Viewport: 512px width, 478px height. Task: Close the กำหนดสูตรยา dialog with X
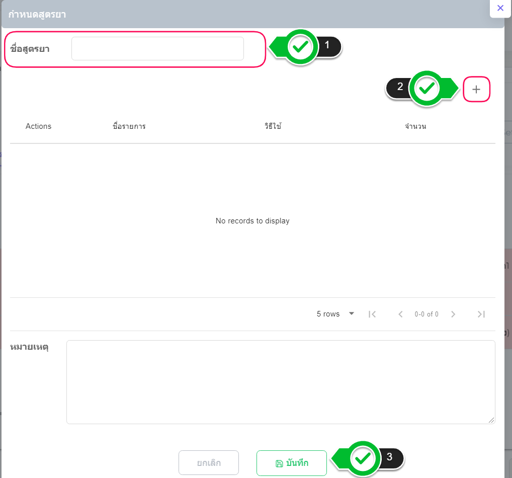pos(500,8)
